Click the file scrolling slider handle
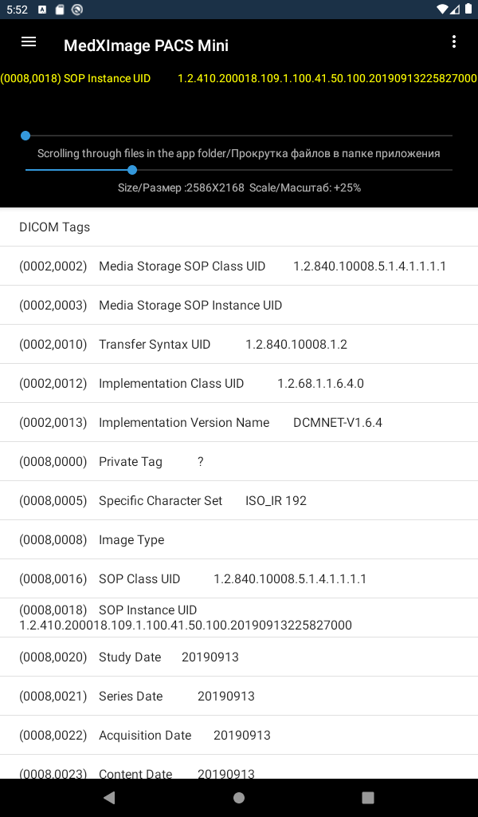Image resolution: width=478 pixels, height=817 pixels. tap(131, 170)
